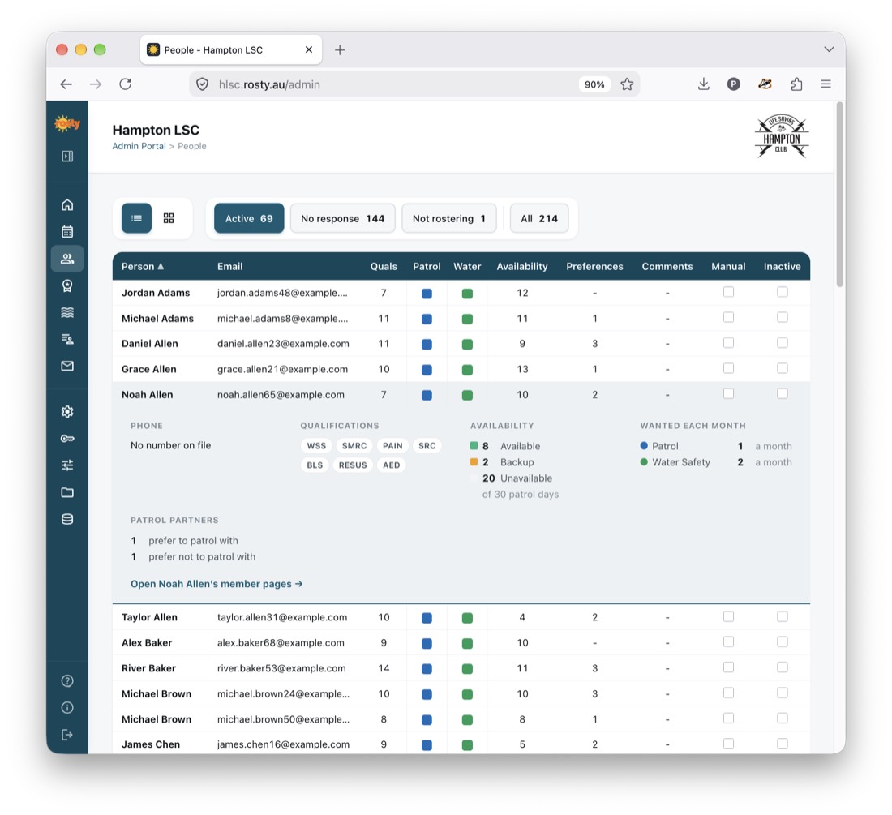
Task: Select the All 214 tab
Action: (539, 218)
